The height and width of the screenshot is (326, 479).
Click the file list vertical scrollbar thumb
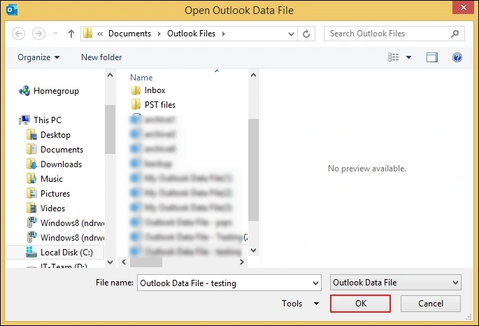pyautogui.click(x=254, y=170)
